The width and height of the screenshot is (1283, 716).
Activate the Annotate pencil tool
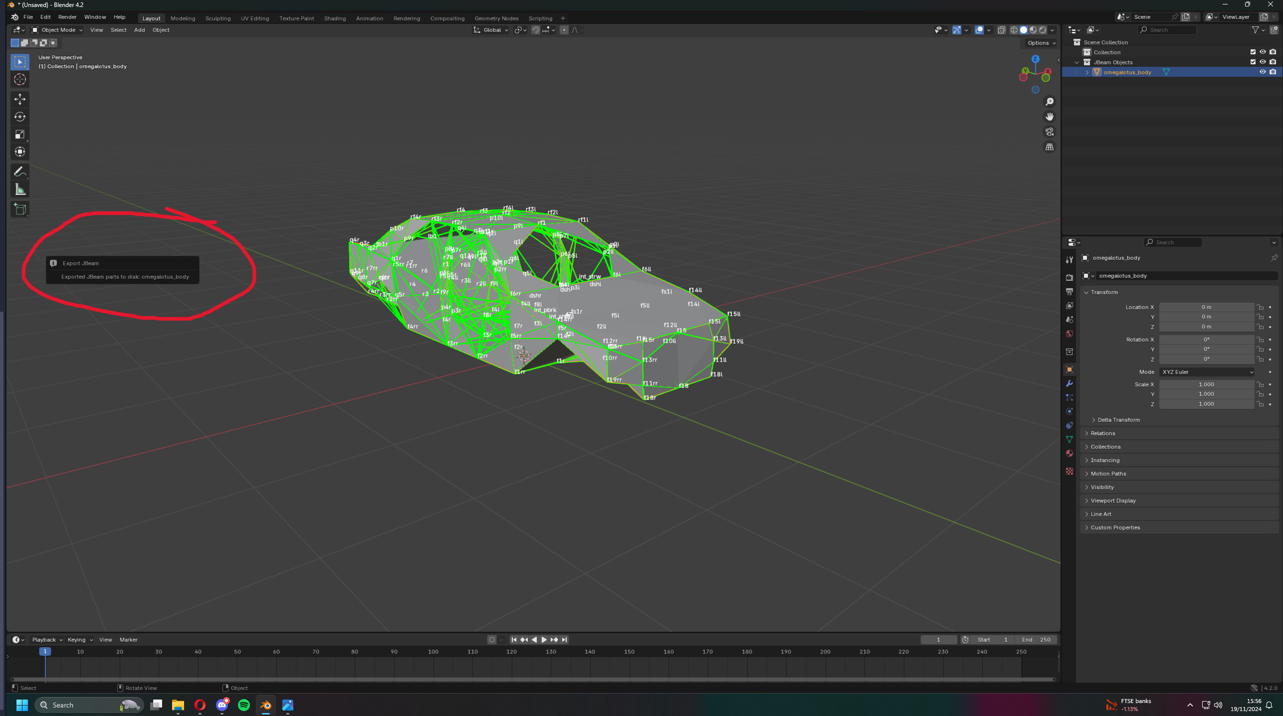20,172
